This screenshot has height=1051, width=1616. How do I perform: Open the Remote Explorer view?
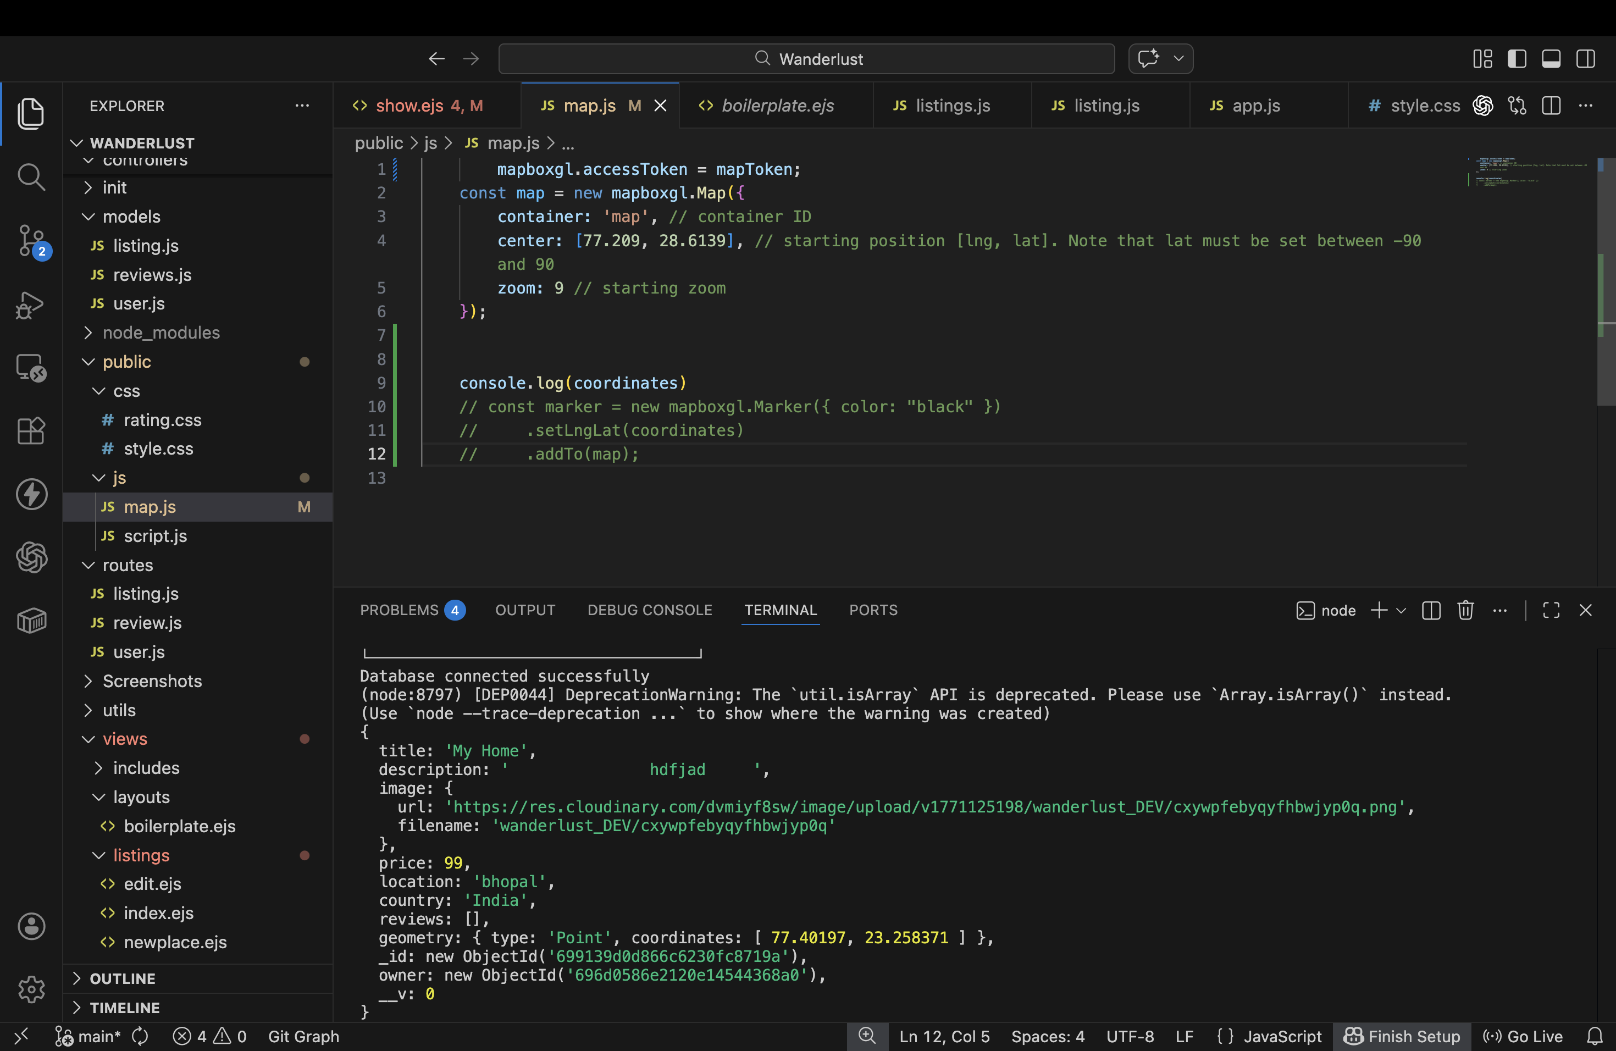pyautogui.click(x=31, y=368)
